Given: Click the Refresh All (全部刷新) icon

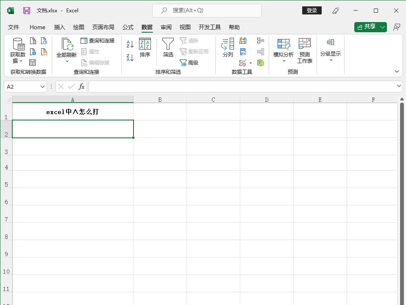Looking at the screenshot, I should point(67,45).
